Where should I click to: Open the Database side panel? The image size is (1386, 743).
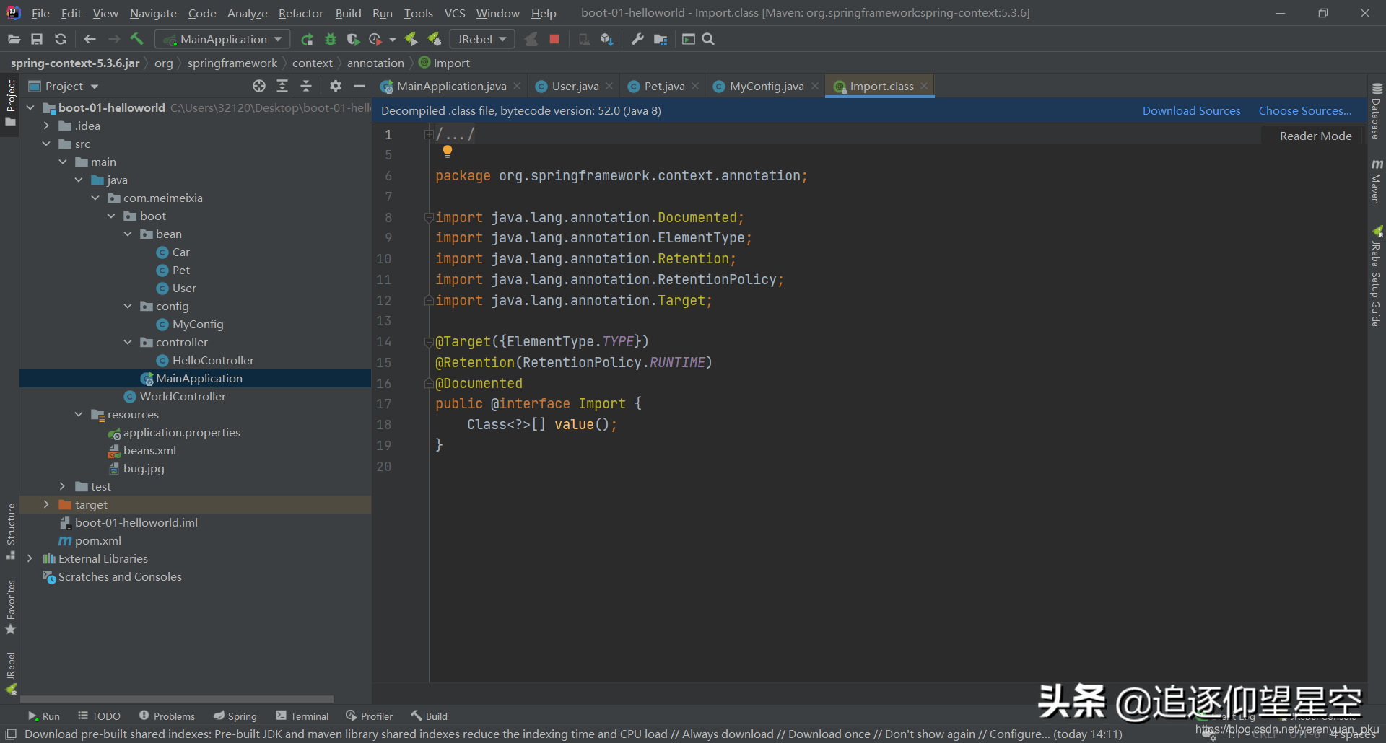click(1376, 110)
